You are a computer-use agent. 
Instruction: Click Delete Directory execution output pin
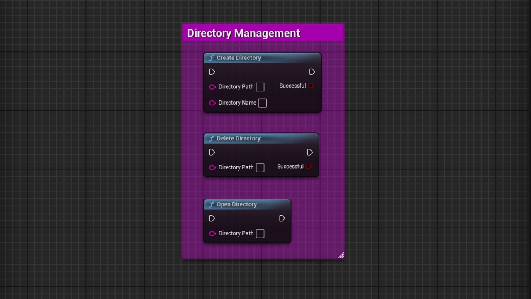310,152
